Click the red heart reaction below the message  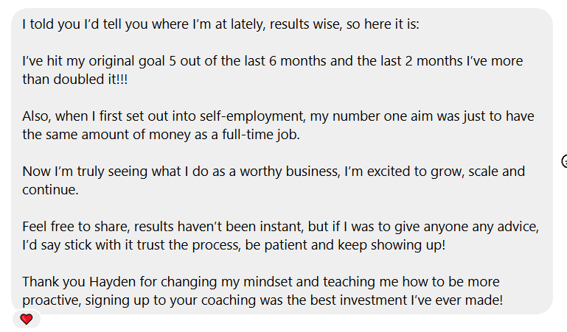tap(26, 319)
